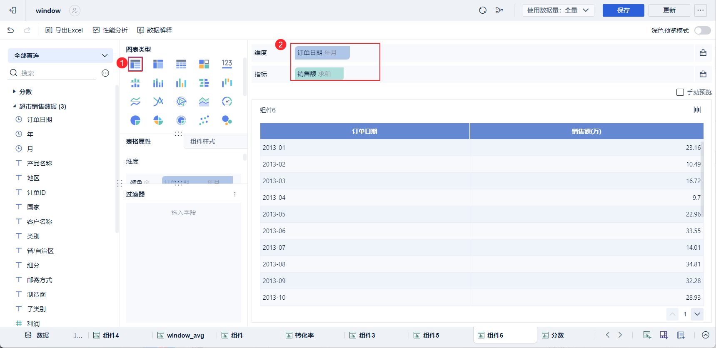The image size is (716, 348).
Task: Add a new dashboard from bottom bar
Action: 664,335
